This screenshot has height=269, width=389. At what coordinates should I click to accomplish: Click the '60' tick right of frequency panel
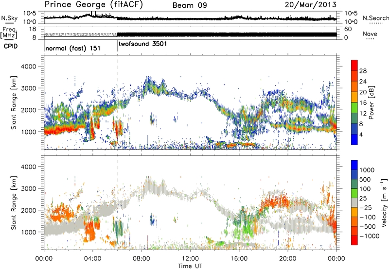point(348,29)
